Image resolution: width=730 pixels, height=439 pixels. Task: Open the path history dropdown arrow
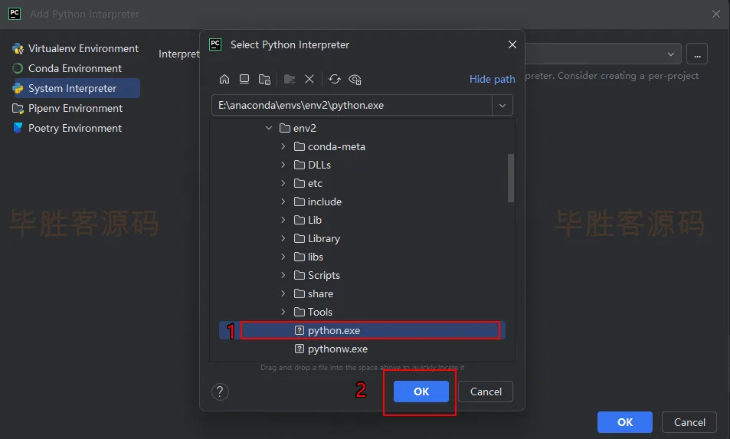click(x=502, y=105)
